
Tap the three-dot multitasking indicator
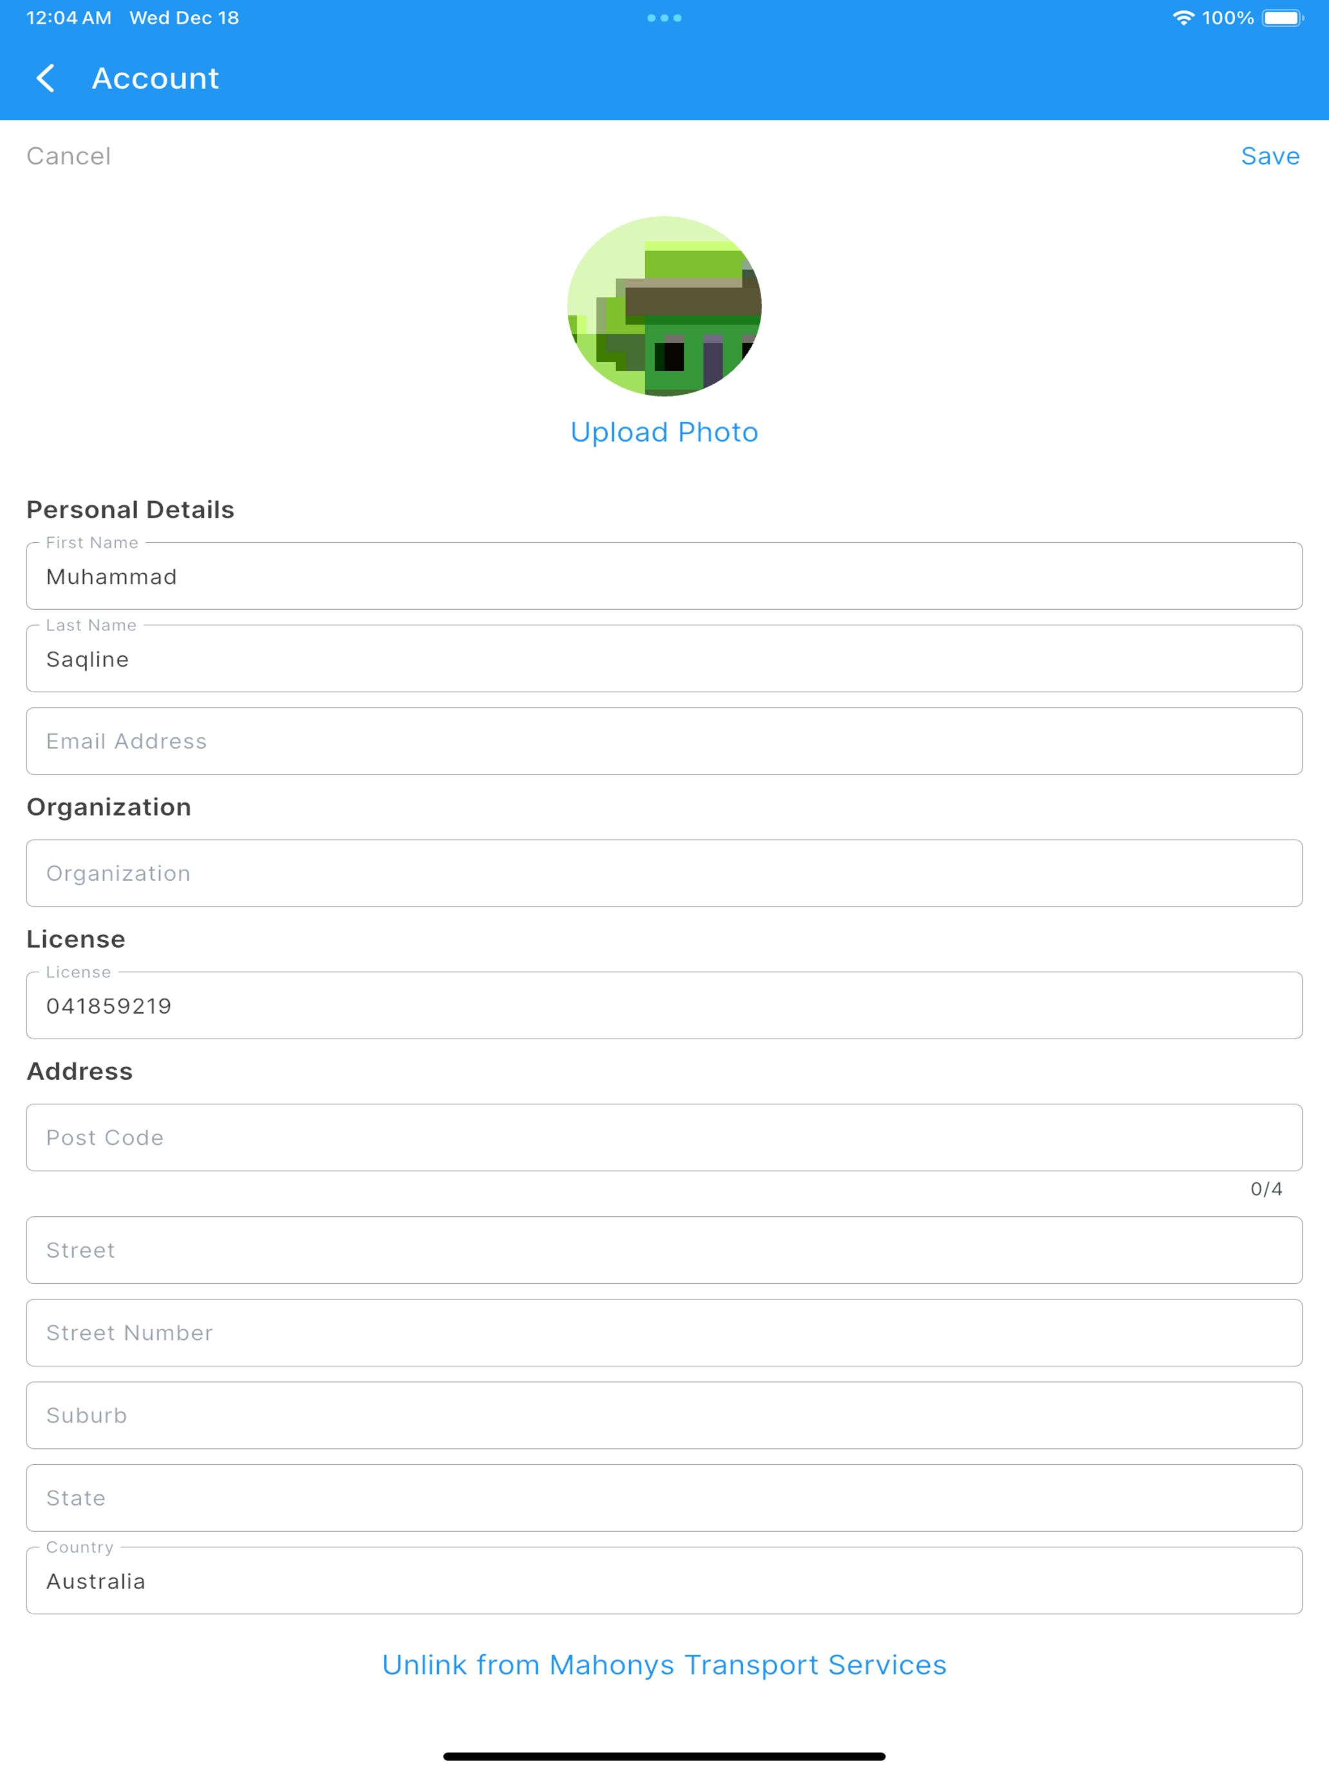click(664, 17)
